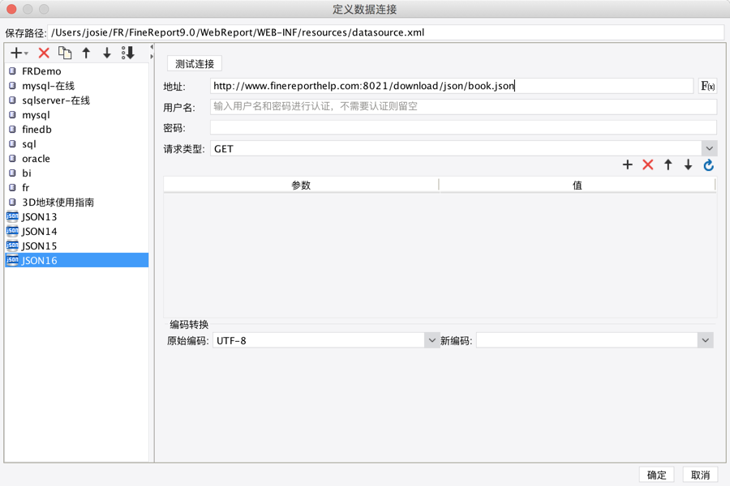Move request parameter down

coord(688,164)
